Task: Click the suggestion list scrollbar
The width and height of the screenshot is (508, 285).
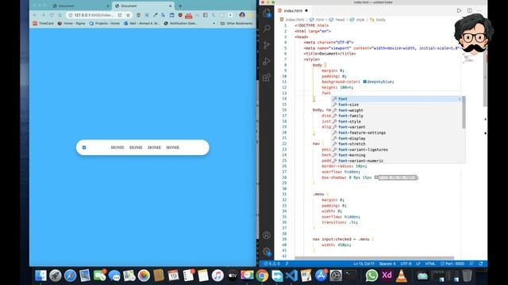Action: pos(464,112)
